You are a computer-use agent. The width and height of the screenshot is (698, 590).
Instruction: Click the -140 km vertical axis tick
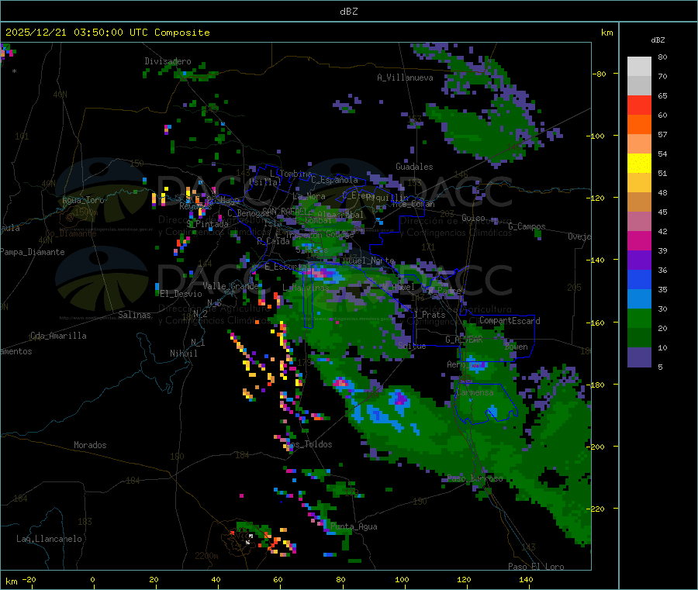pyautogui.click(x=597, y=260)
